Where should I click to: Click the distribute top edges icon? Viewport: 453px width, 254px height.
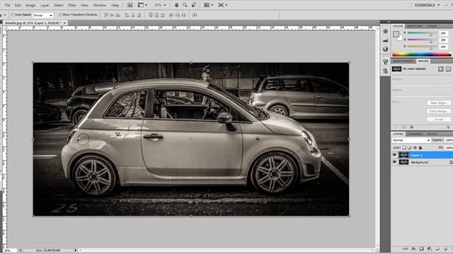[x=151, y=15]
